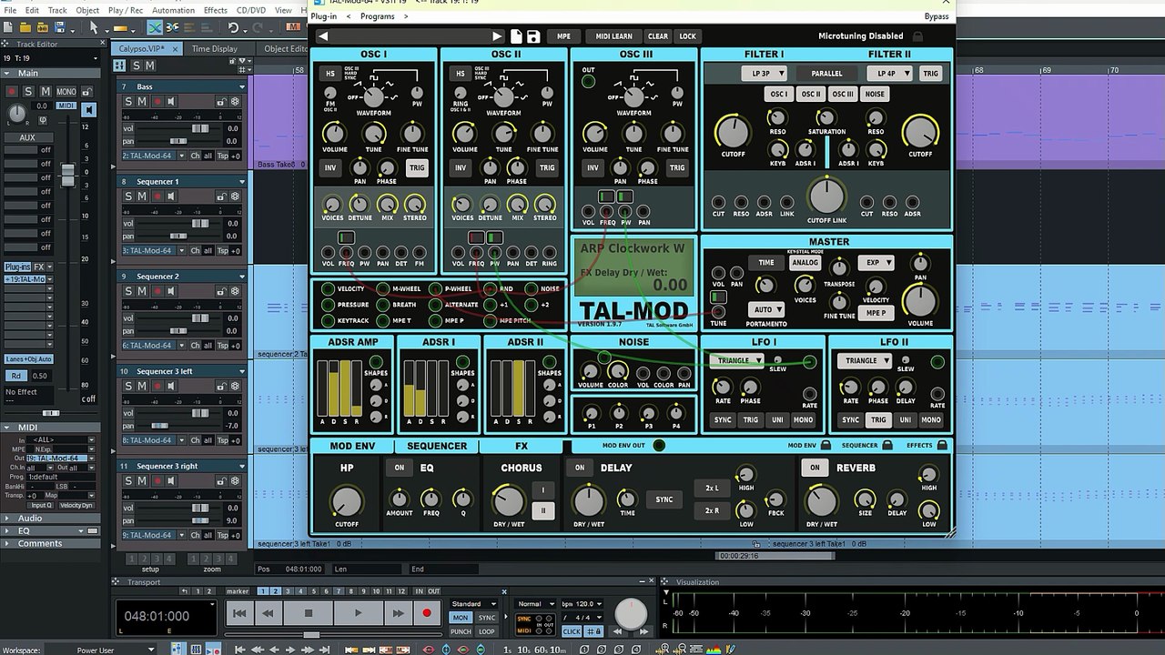1165x655 pixels.
Task: Click the MIDI LEARN button
Action: pyautogui.click(x=613, y=36)
